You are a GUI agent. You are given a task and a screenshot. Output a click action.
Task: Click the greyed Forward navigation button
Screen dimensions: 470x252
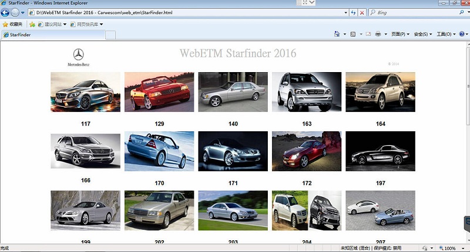pos(15,12)
